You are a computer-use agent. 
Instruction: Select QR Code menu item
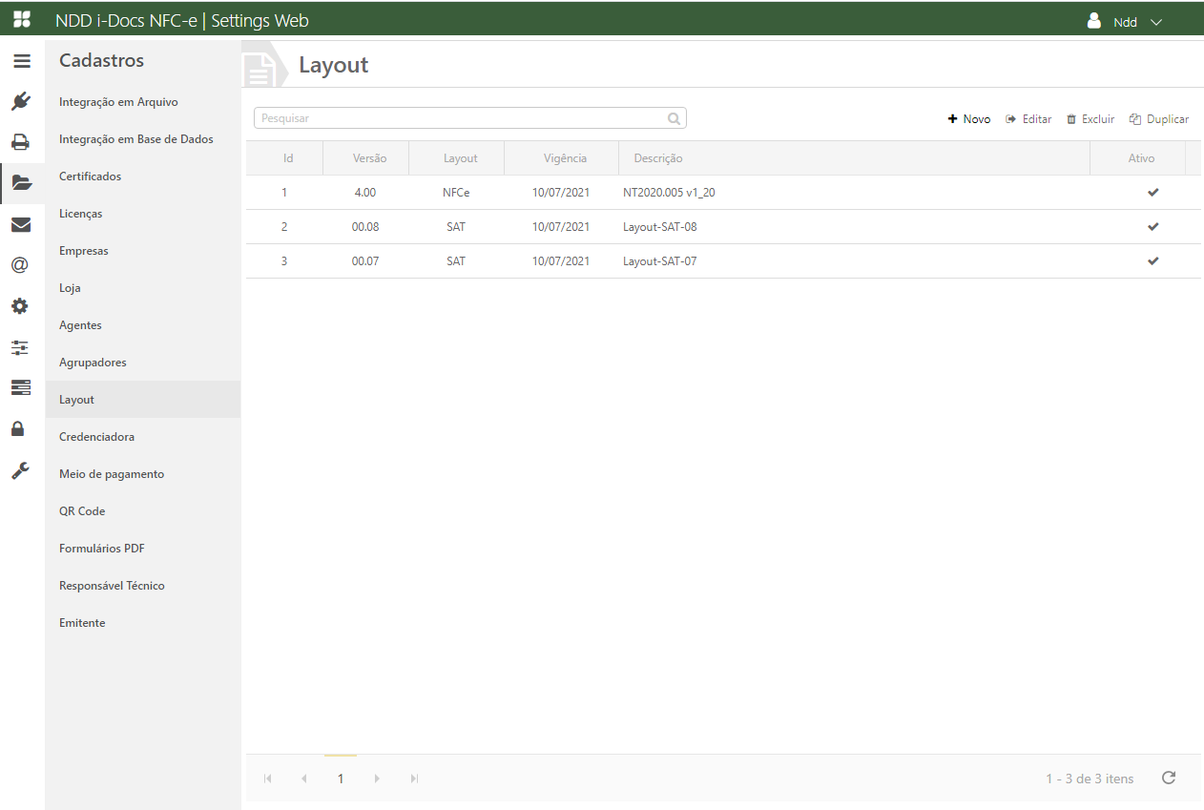82,511
